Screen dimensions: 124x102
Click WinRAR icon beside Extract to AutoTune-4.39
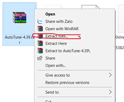[40, 51]
